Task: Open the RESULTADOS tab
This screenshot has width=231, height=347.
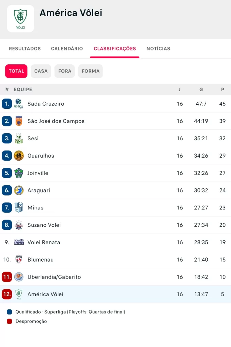Action: click(x=25, y=49)
